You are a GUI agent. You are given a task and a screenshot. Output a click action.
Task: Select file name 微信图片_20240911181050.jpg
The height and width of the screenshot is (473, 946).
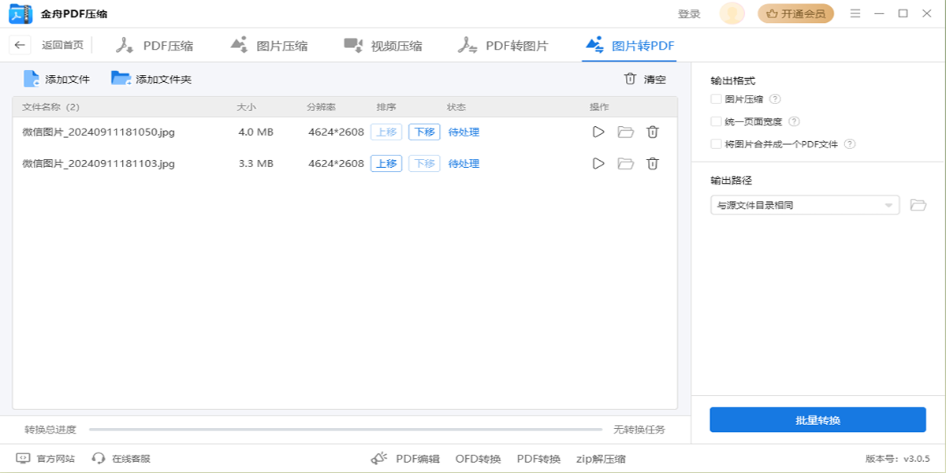tap(99, 132)
